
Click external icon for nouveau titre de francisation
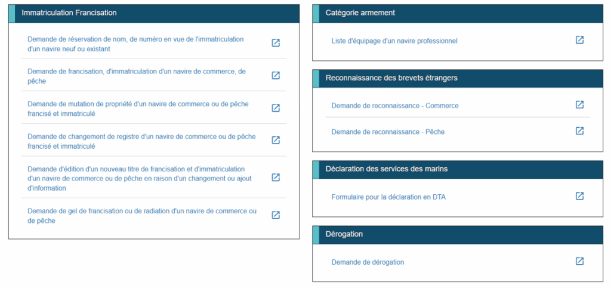[x=276, y=177]
